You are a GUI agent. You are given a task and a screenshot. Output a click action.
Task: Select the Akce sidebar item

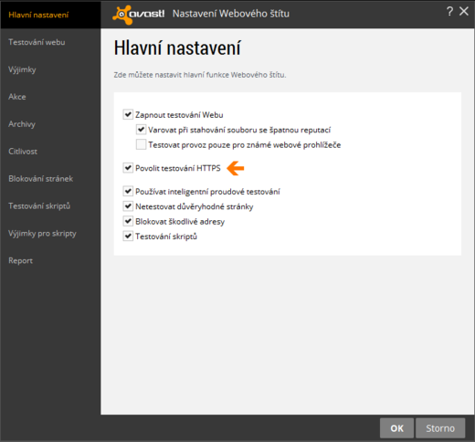point(17,97)
